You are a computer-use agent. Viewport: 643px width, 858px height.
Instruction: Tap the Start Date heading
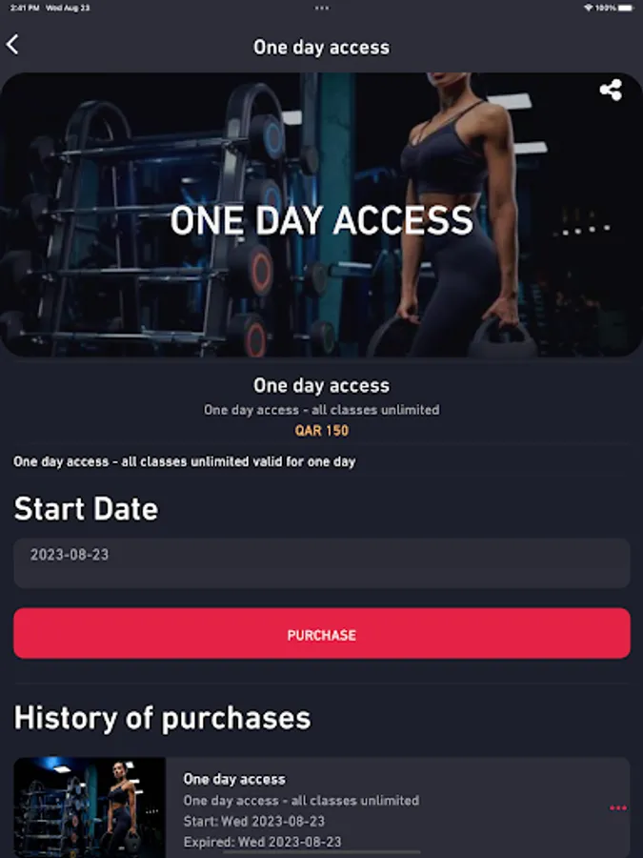click(x=86, y=509)
